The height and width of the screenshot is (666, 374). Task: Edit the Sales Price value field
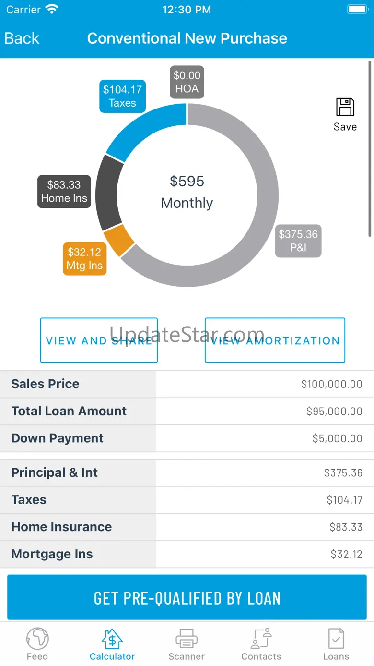(265, 384)
